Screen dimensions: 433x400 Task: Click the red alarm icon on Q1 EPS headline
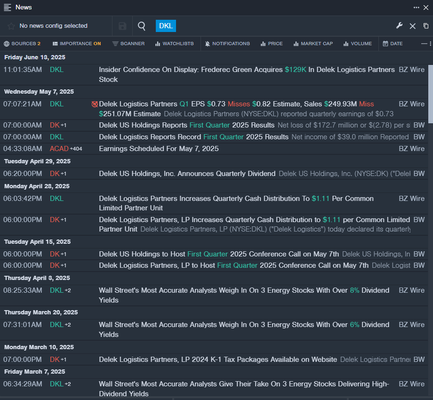click(95, 104)
